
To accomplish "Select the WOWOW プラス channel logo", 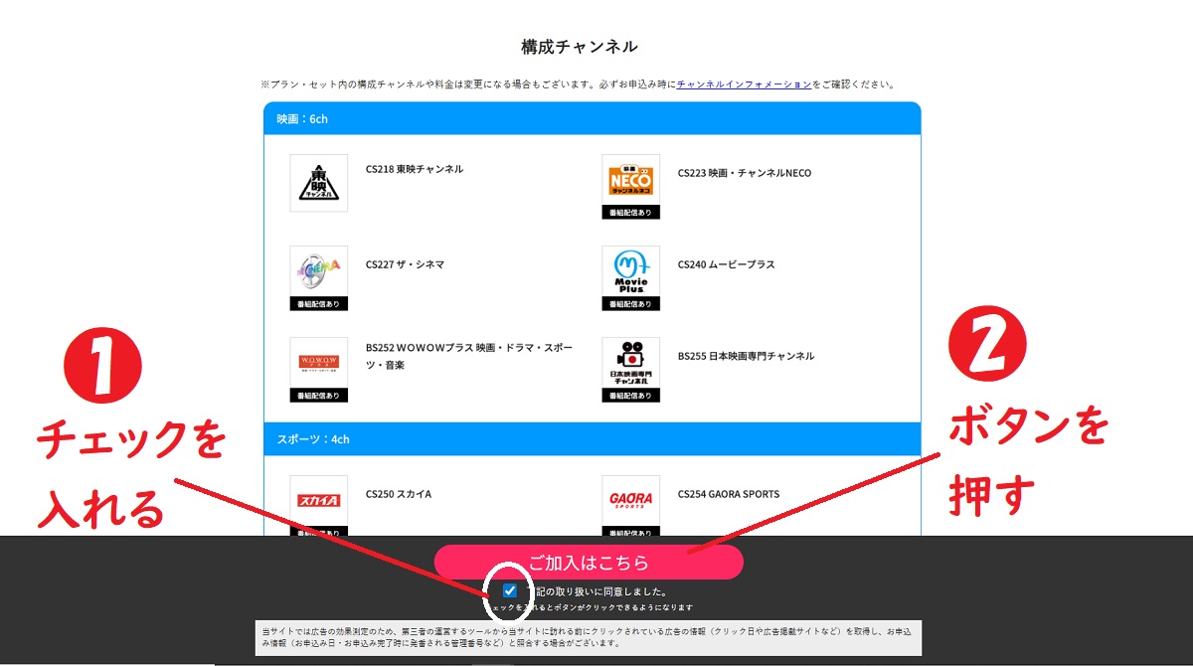I will coord(316,358).
